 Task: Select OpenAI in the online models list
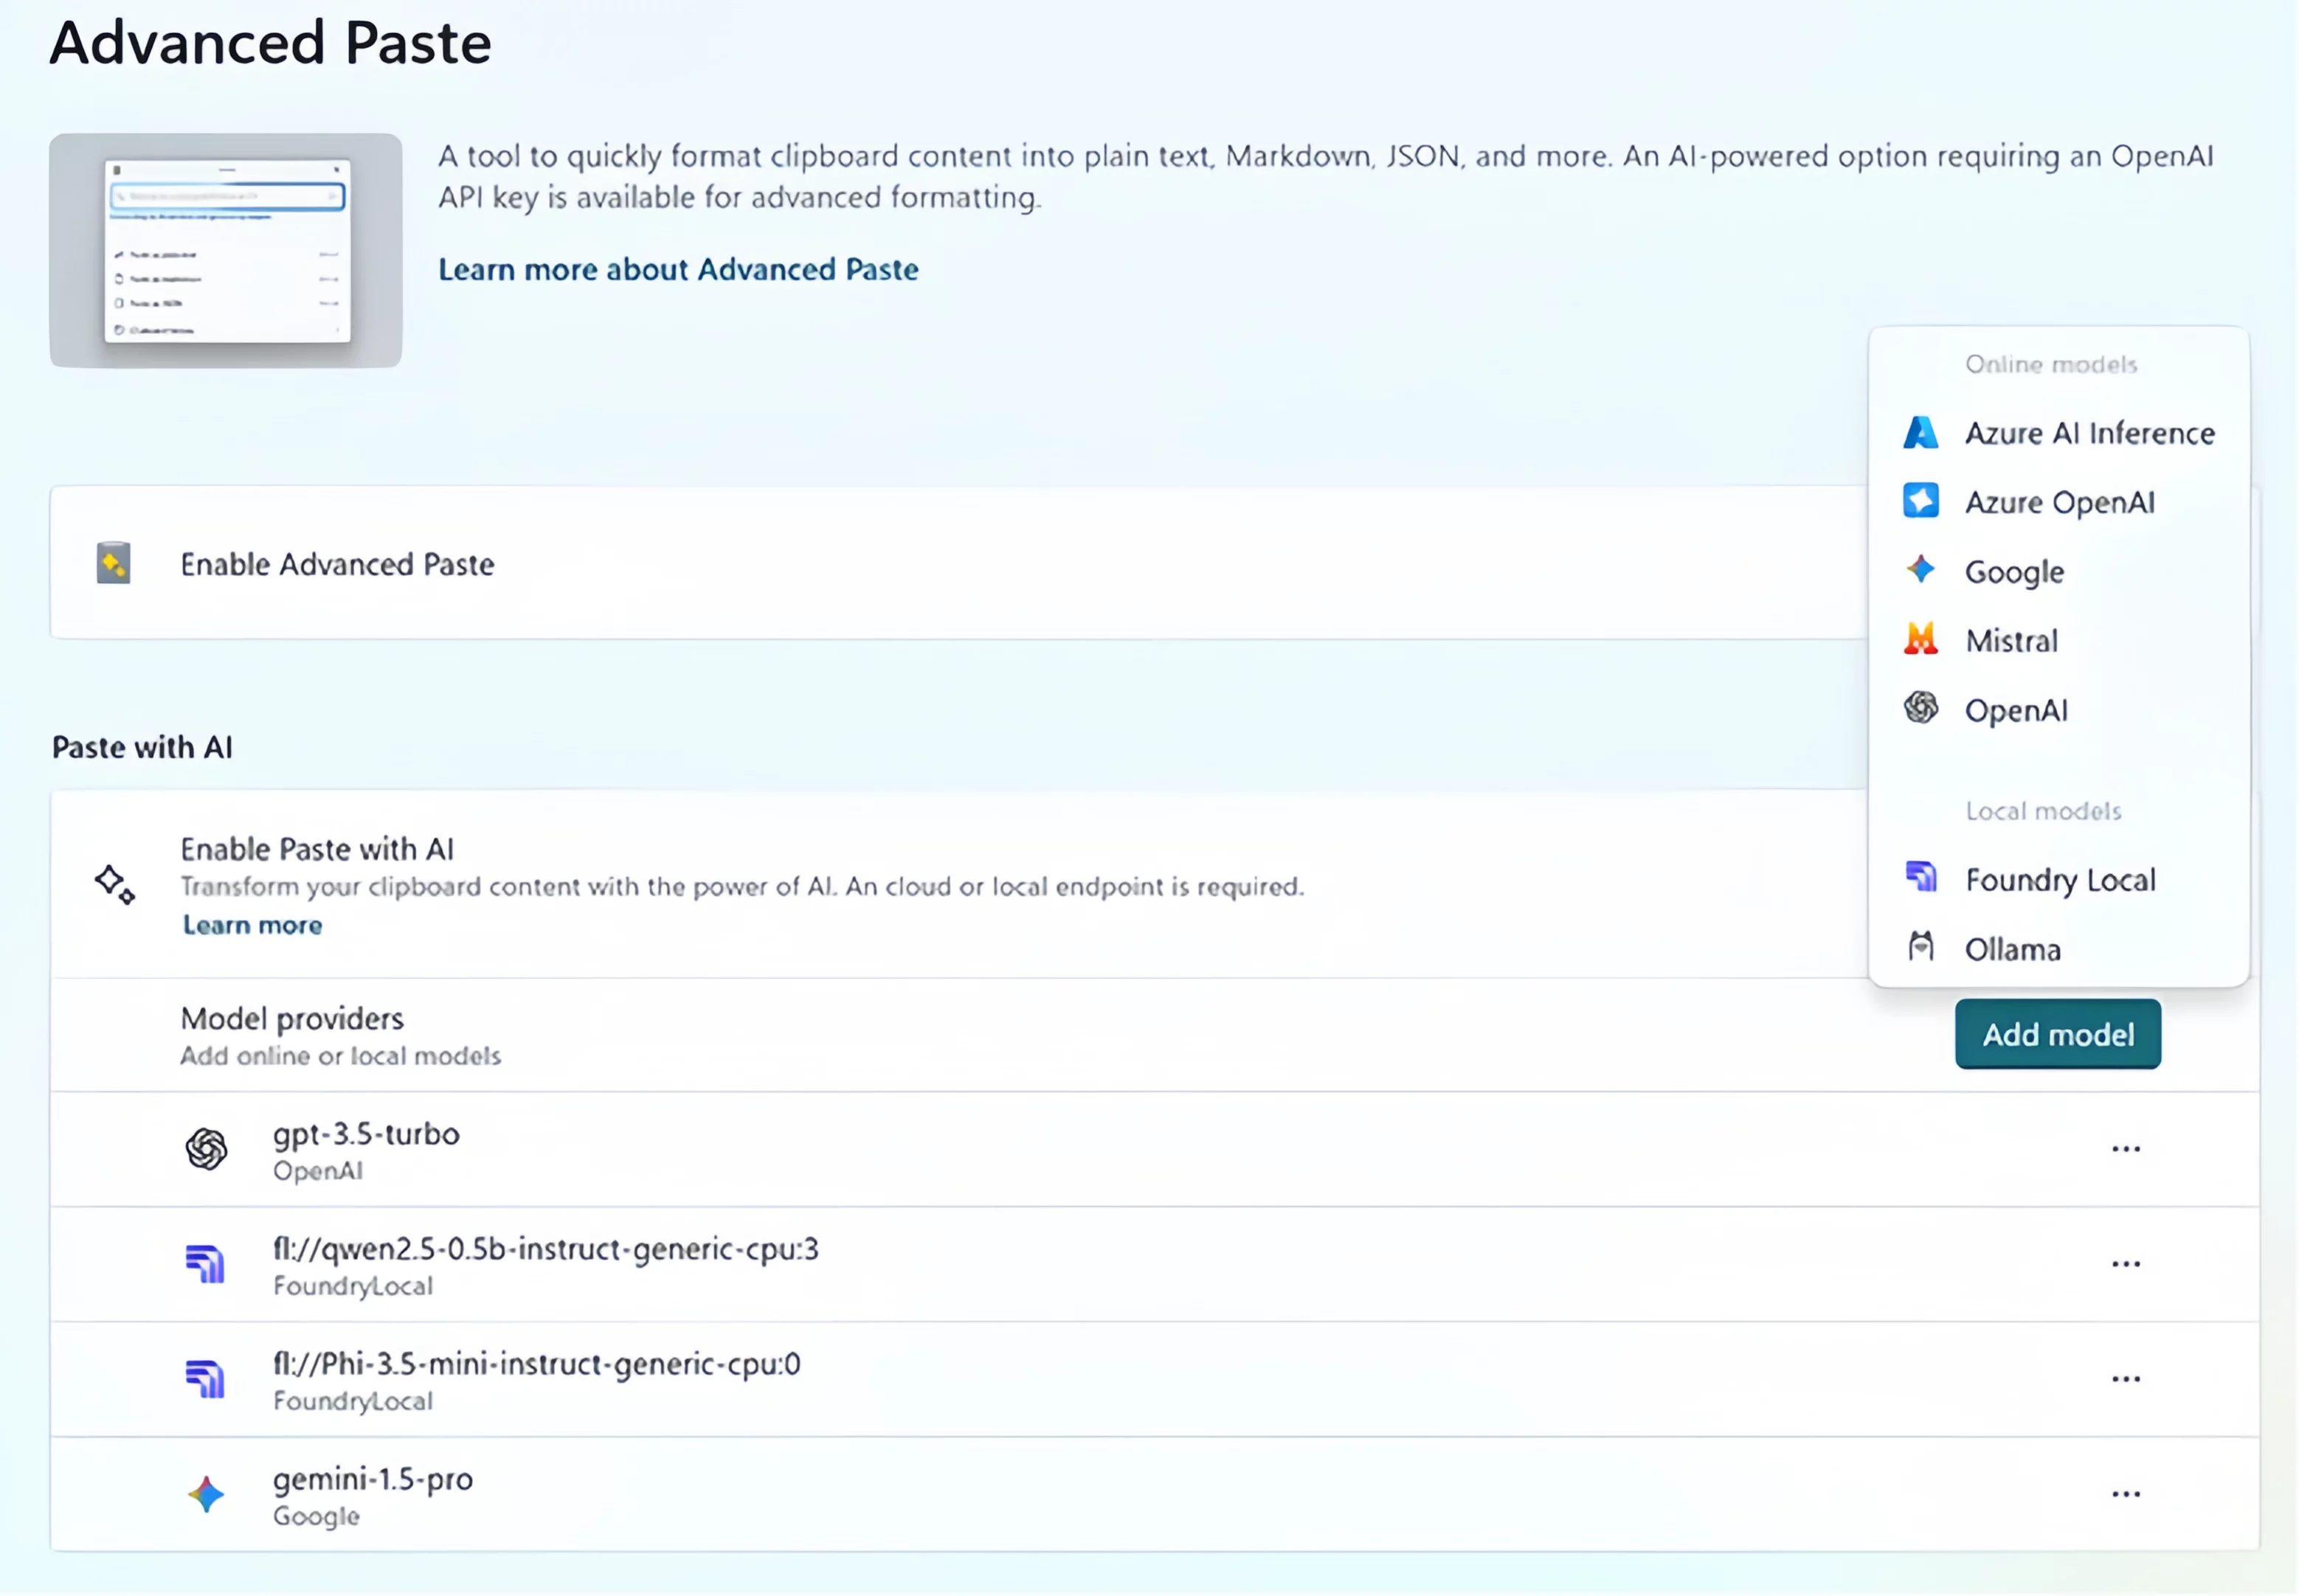[2015, 710]
